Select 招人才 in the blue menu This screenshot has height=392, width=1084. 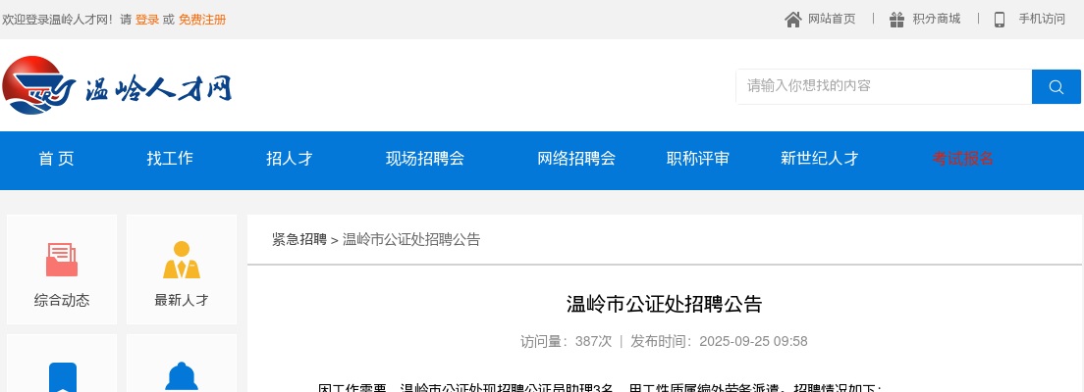pyautogui.click(x=290, y=159)
